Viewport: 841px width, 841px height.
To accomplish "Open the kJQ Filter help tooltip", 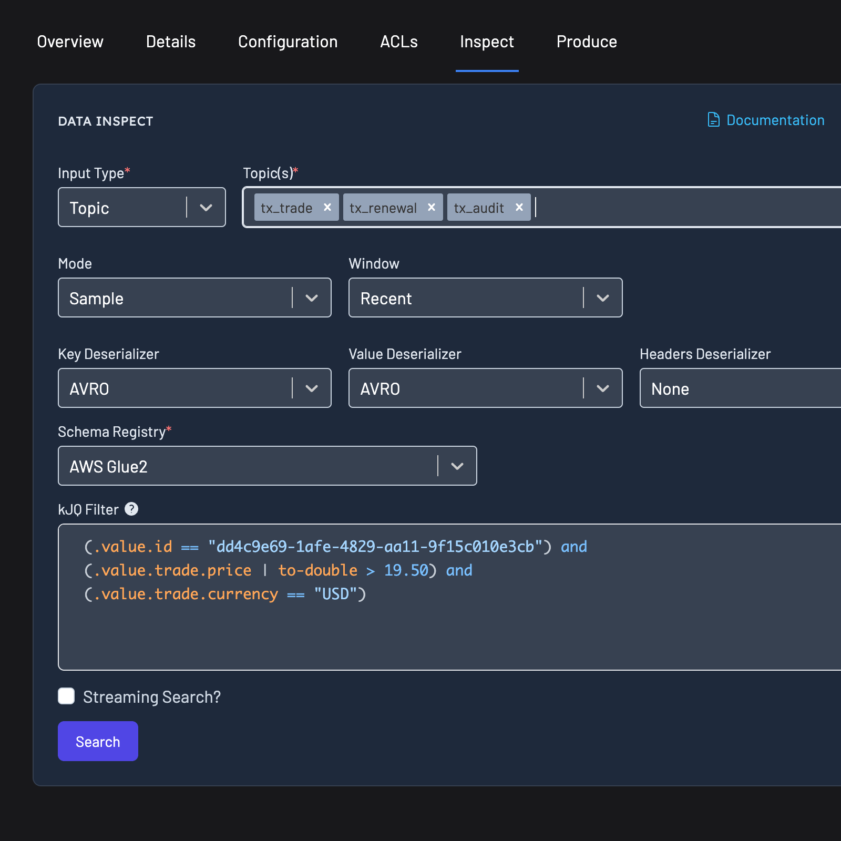I will pyautogui.click(x=131, y=509).
